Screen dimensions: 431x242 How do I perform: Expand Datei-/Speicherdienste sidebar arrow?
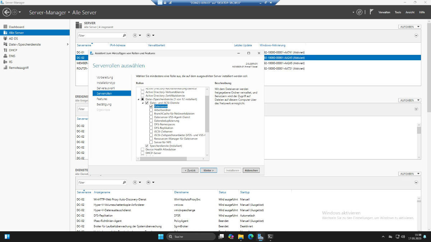[68, 44]
